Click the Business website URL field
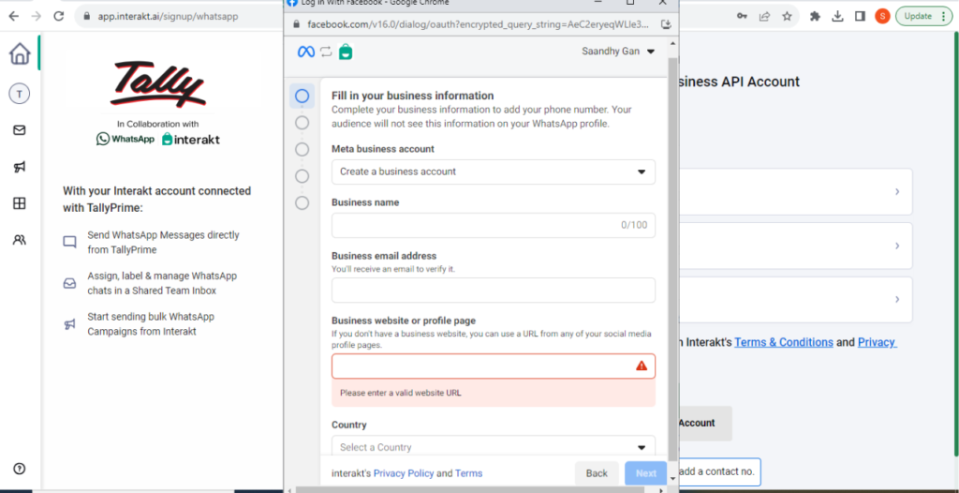Image resolution: width=959 pixels, height=493 pixels. point(494,366)
